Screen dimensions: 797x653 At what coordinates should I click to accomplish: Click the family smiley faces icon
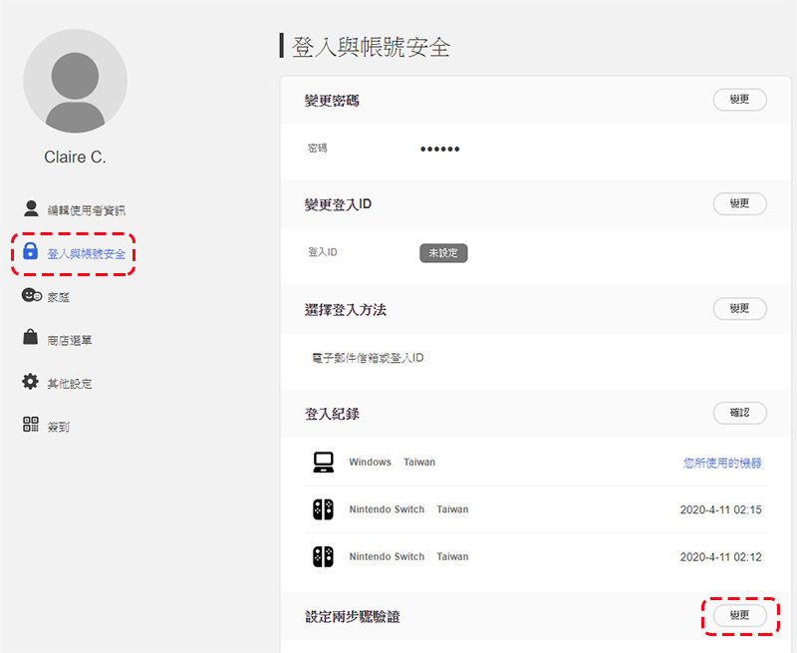(x=32, y=295)
